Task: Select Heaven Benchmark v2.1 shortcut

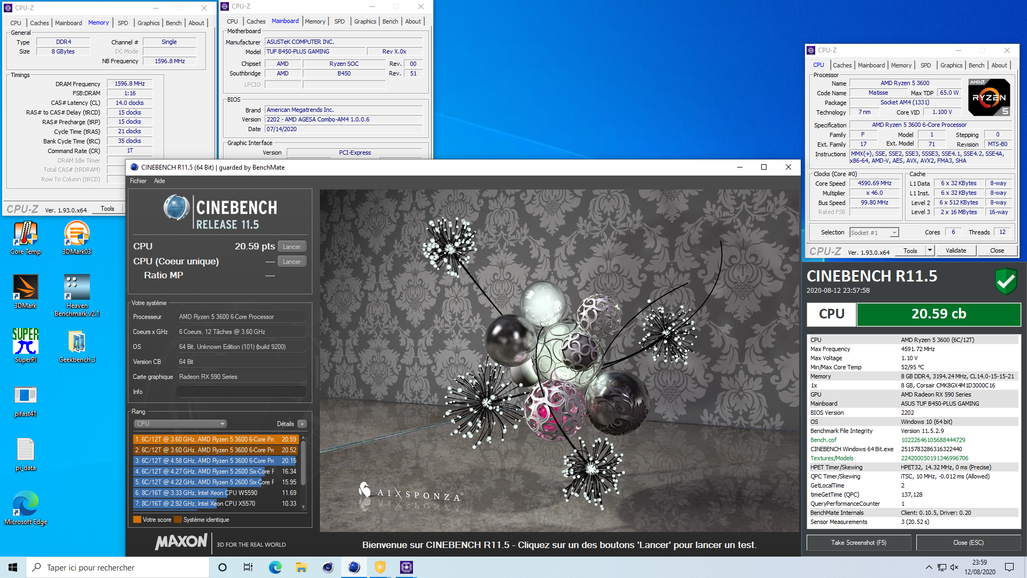Action: [76, 295]
